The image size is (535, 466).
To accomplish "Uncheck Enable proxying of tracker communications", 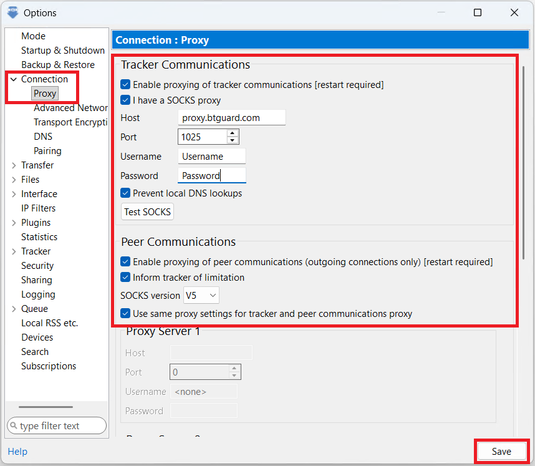I will (x=125, y=84).
